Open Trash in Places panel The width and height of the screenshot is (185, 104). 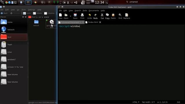(x=14, y=44)
